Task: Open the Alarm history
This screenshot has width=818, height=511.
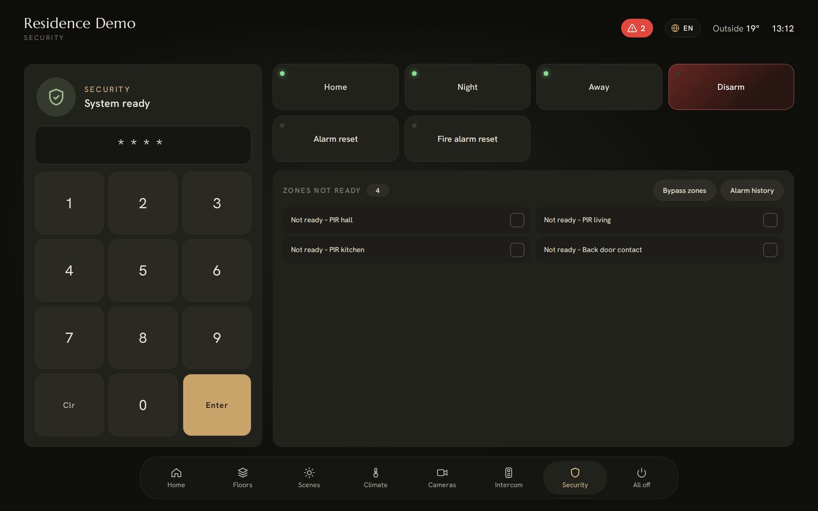Action: point(752,191)
